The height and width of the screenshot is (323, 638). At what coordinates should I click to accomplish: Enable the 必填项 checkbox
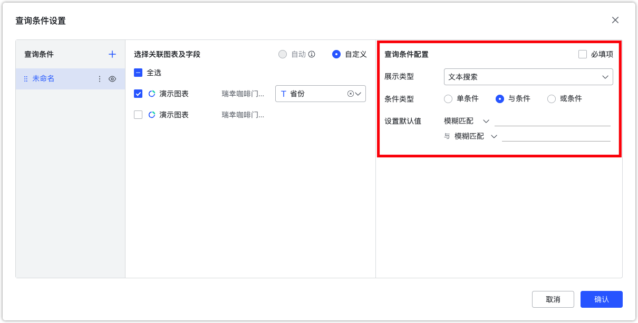pos(582,54)
